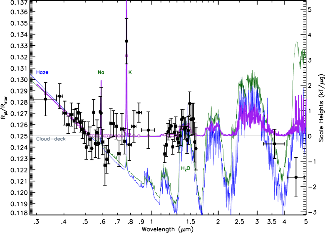This screenshot has width=325, height=233.
Task: Click the 1.5 wavelength tick label
Action: click(191, 222)
